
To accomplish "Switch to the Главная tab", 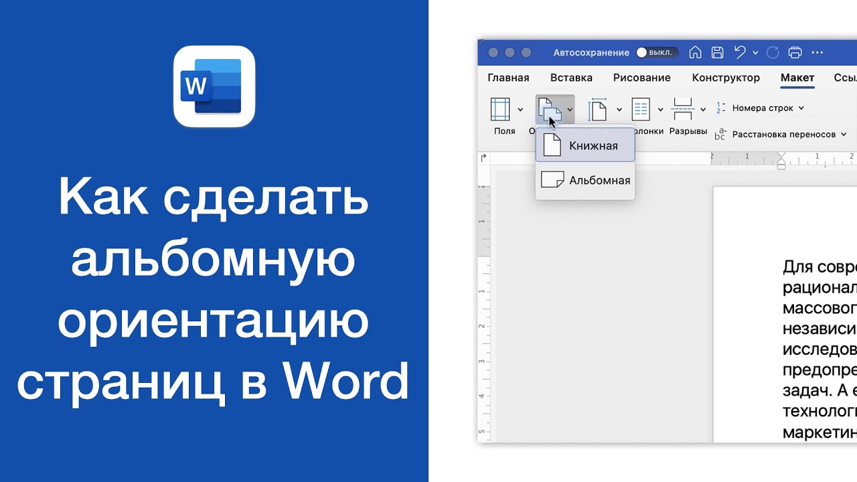I will point(508,78).
